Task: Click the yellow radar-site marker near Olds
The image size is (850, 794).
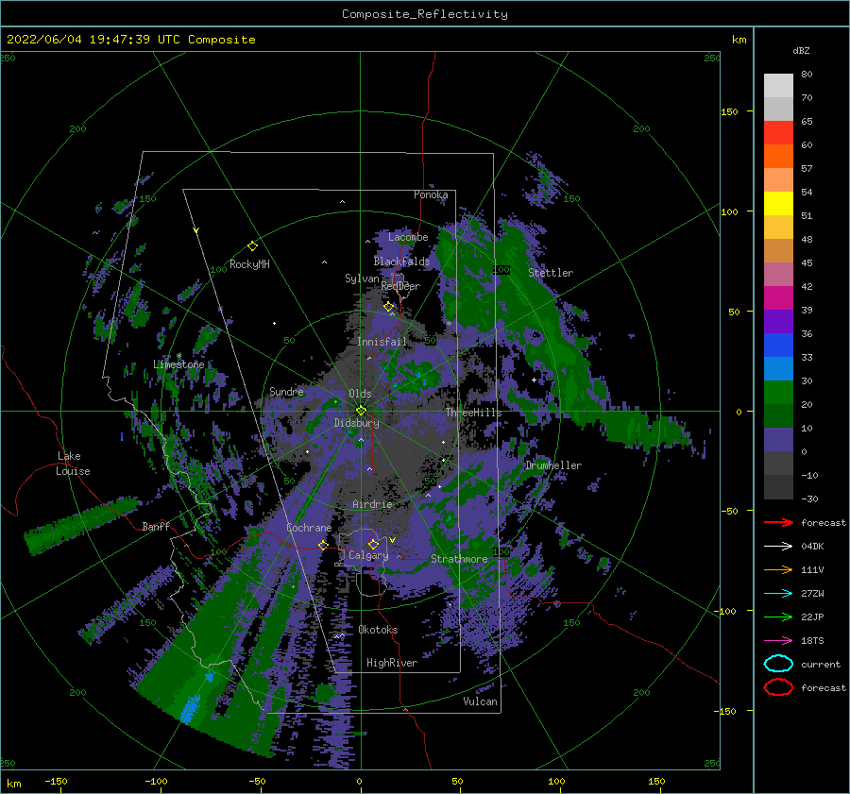Action: click(361, 411)
